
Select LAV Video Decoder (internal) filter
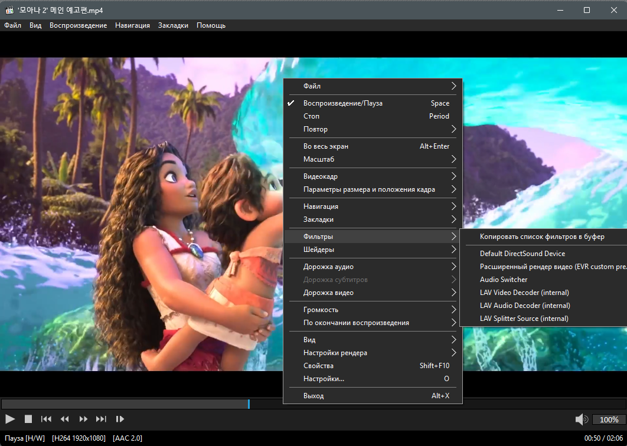click(x=544, y=293)
